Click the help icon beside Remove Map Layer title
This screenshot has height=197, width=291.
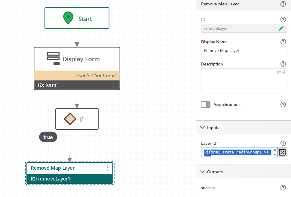coord(283,4)
